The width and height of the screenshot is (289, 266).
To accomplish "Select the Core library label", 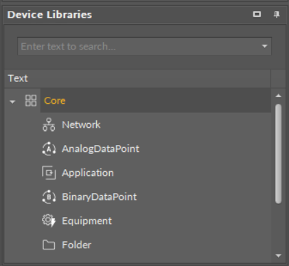I will [x=55, y=101].
